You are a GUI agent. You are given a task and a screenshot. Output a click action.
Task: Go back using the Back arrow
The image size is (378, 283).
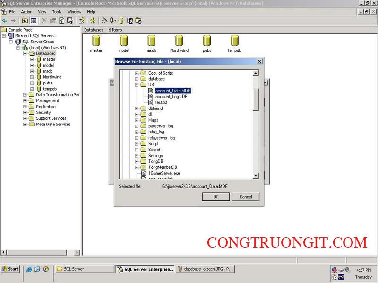click(5, 21)
